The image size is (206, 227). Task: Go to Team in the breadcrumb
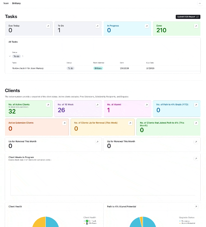[6, 3]
